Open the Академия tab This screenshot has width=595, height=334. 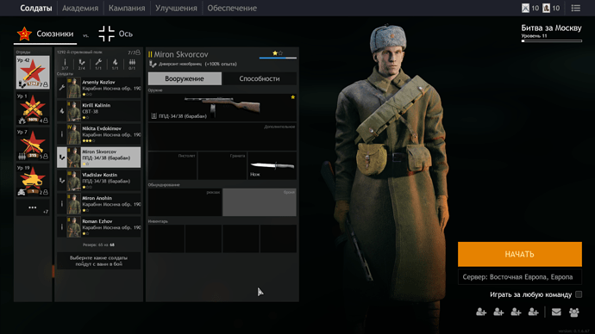[x=80, y=8]
